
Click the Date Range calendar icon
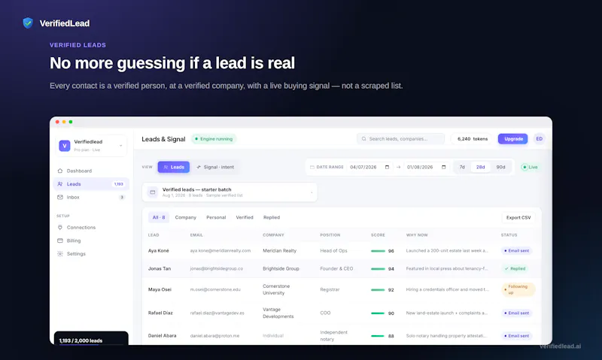coord(312,167)
